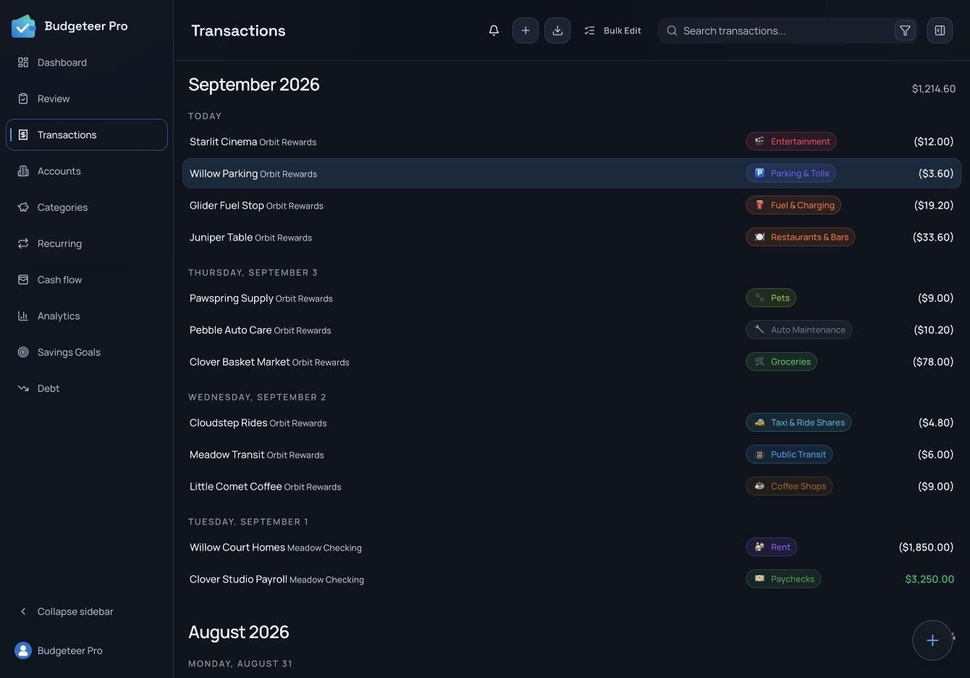The height and width of the screenshot is (678, 970).
Task: Click the $3,250.00 paycheck amount
Action: click(929, 579)
